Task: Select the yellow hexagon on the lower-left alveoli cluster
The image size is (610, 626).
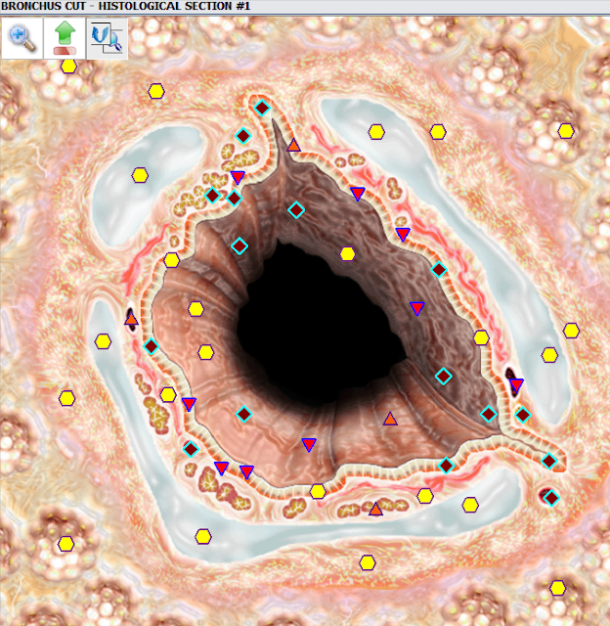Action: pyautogui.click(x=65, y=544)
